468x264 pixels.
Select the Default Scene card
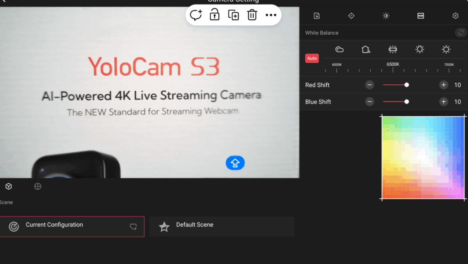pyautogui.click(x=222, y=227)
